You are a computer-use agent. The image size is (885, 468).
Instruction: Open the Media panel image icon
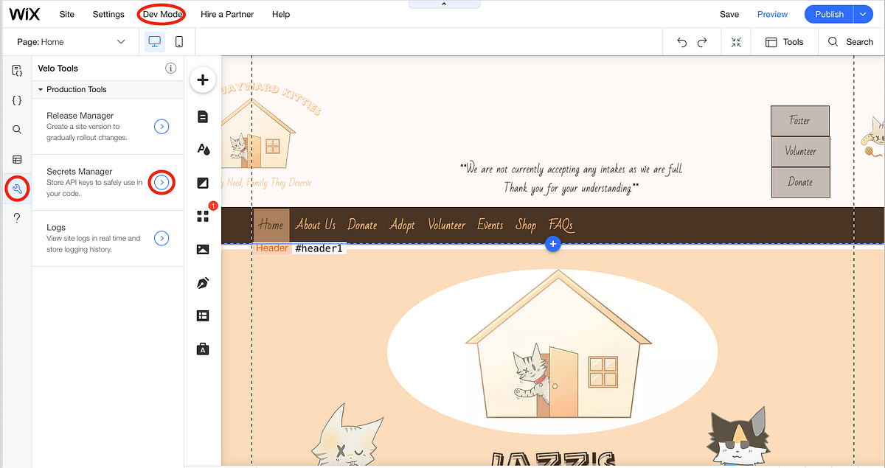pos(203,249)
